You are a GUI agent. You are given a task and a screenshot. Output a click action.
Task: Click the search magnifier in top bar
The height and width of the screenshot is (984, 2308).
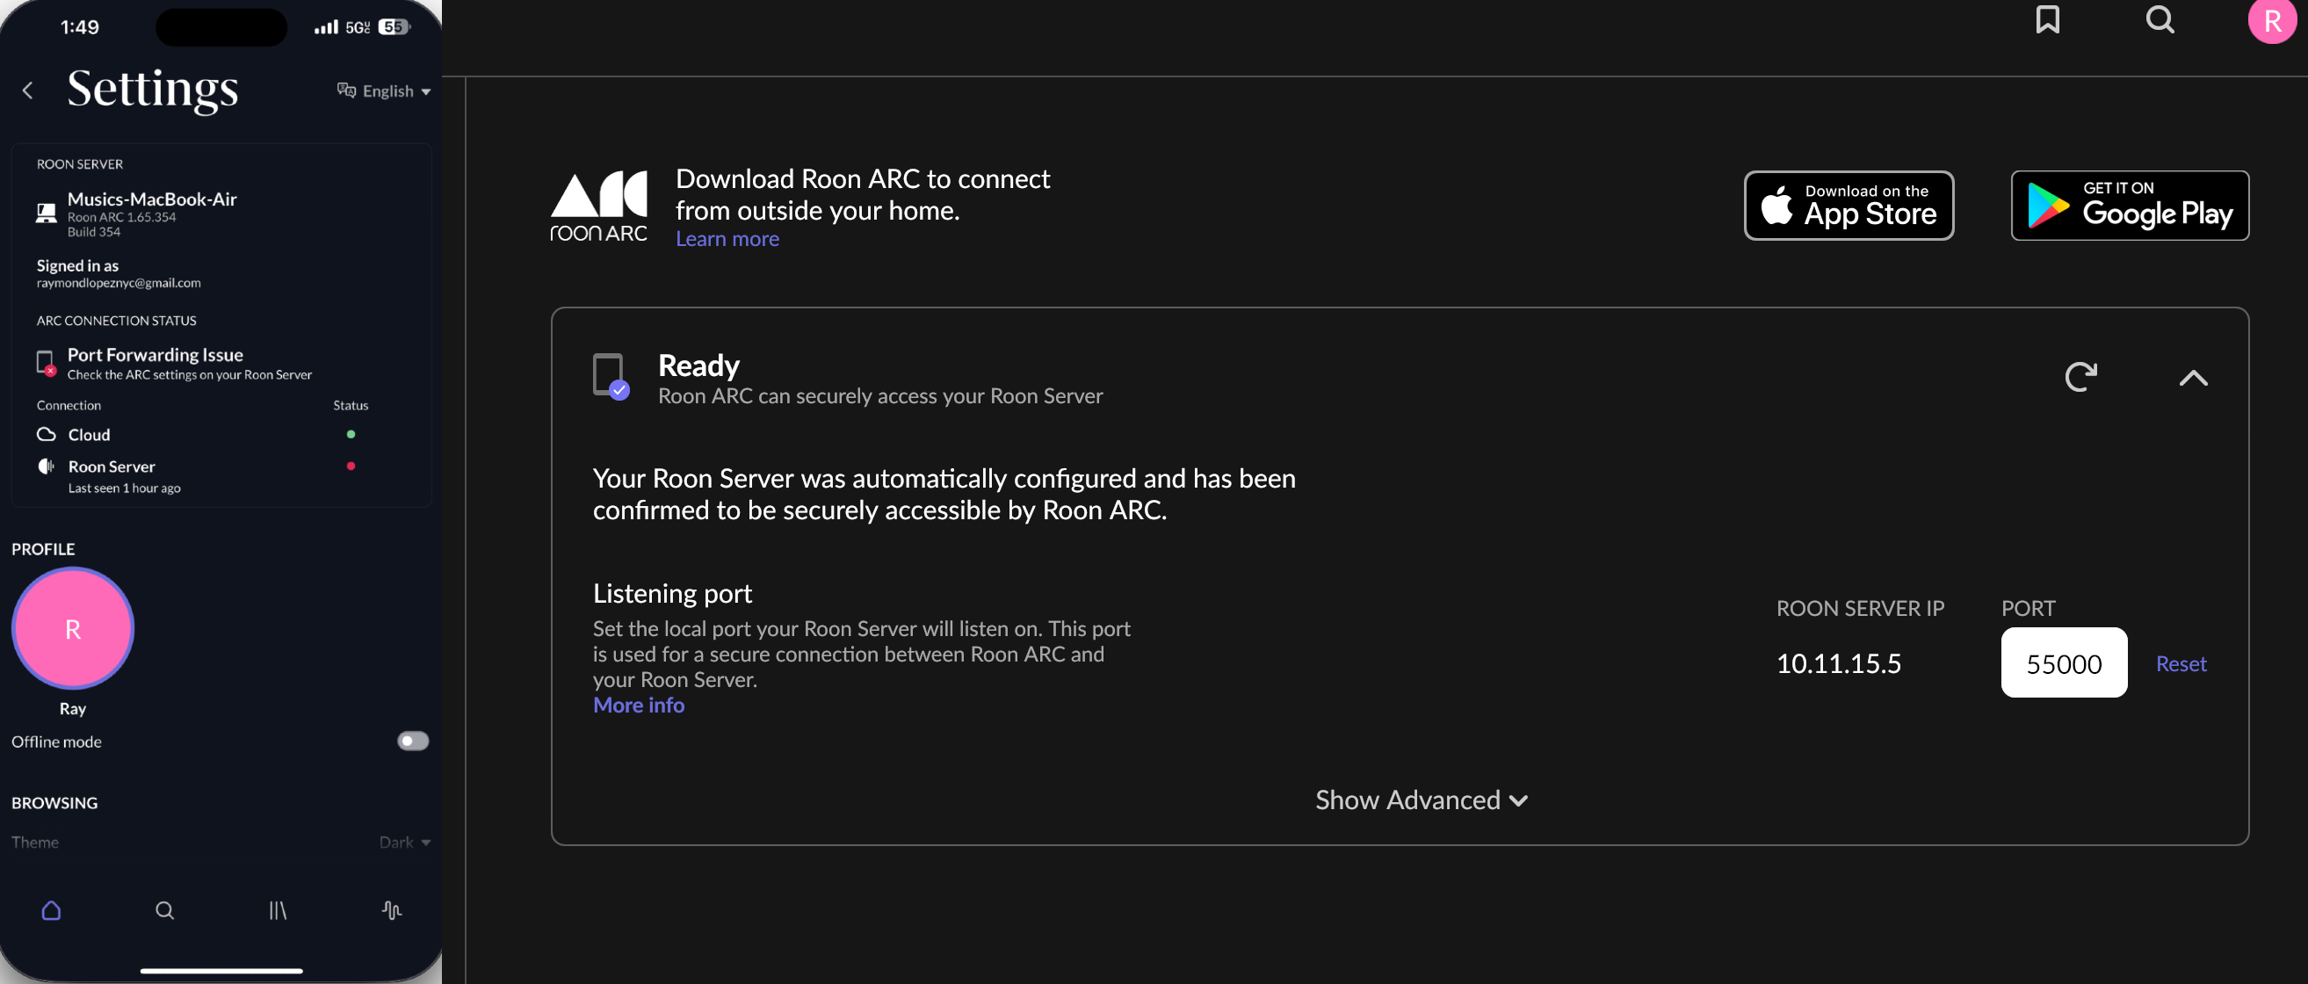tap(2160, 19)
